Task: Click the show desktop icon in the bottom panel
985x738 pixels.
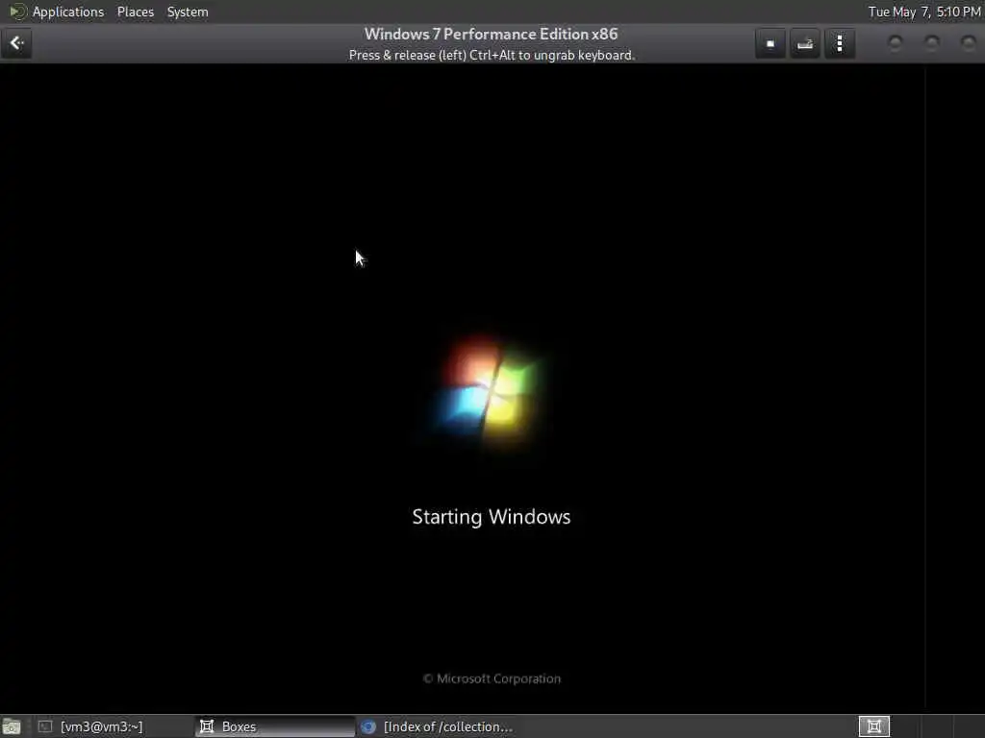Action: (12, 726)
